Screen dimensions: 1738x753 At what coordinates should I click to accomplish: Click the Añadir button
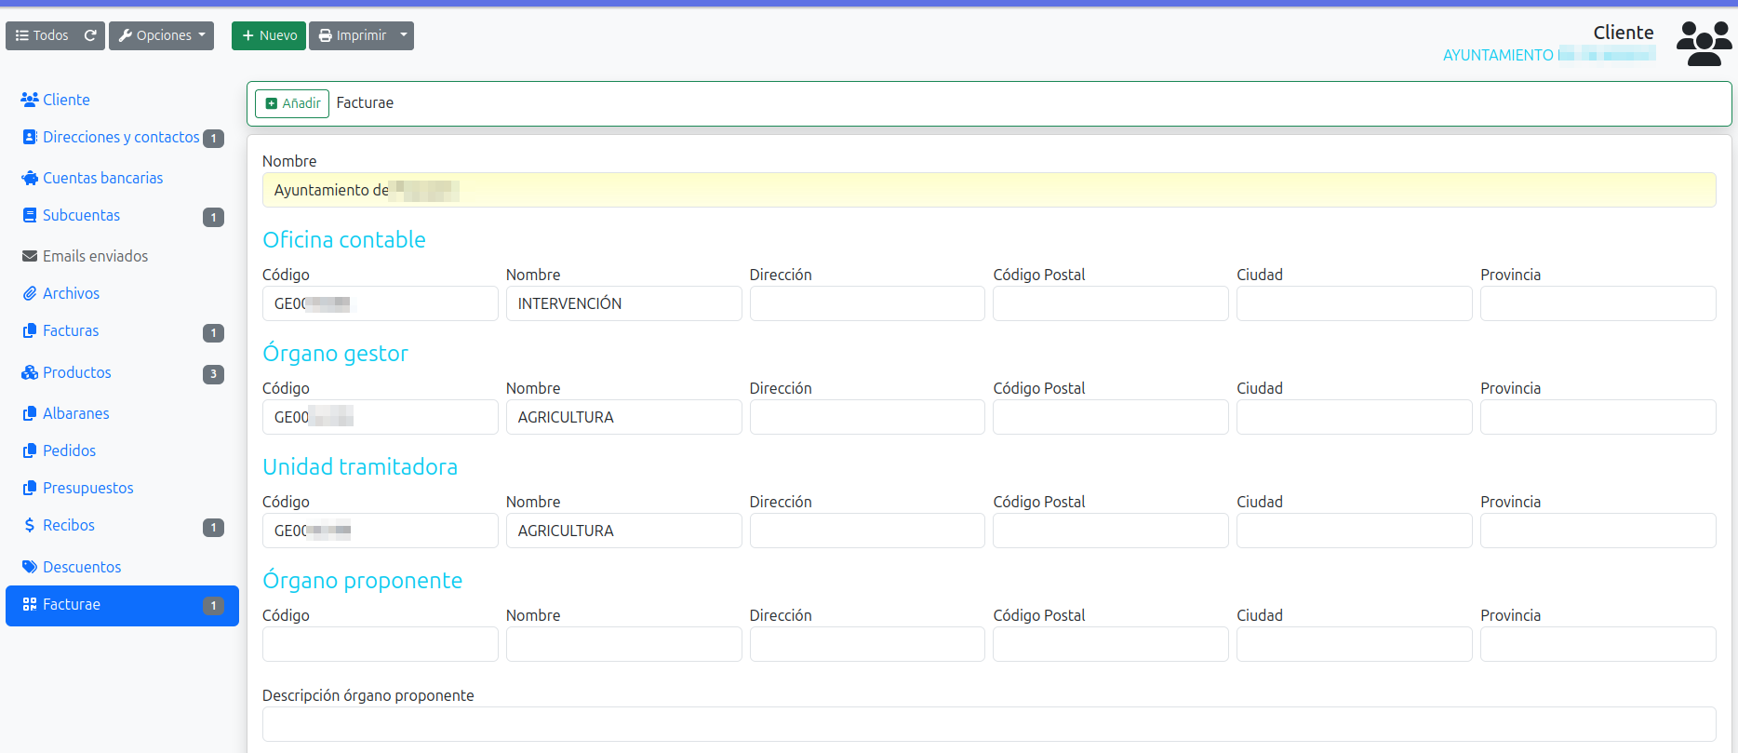[x=292, y=103]
